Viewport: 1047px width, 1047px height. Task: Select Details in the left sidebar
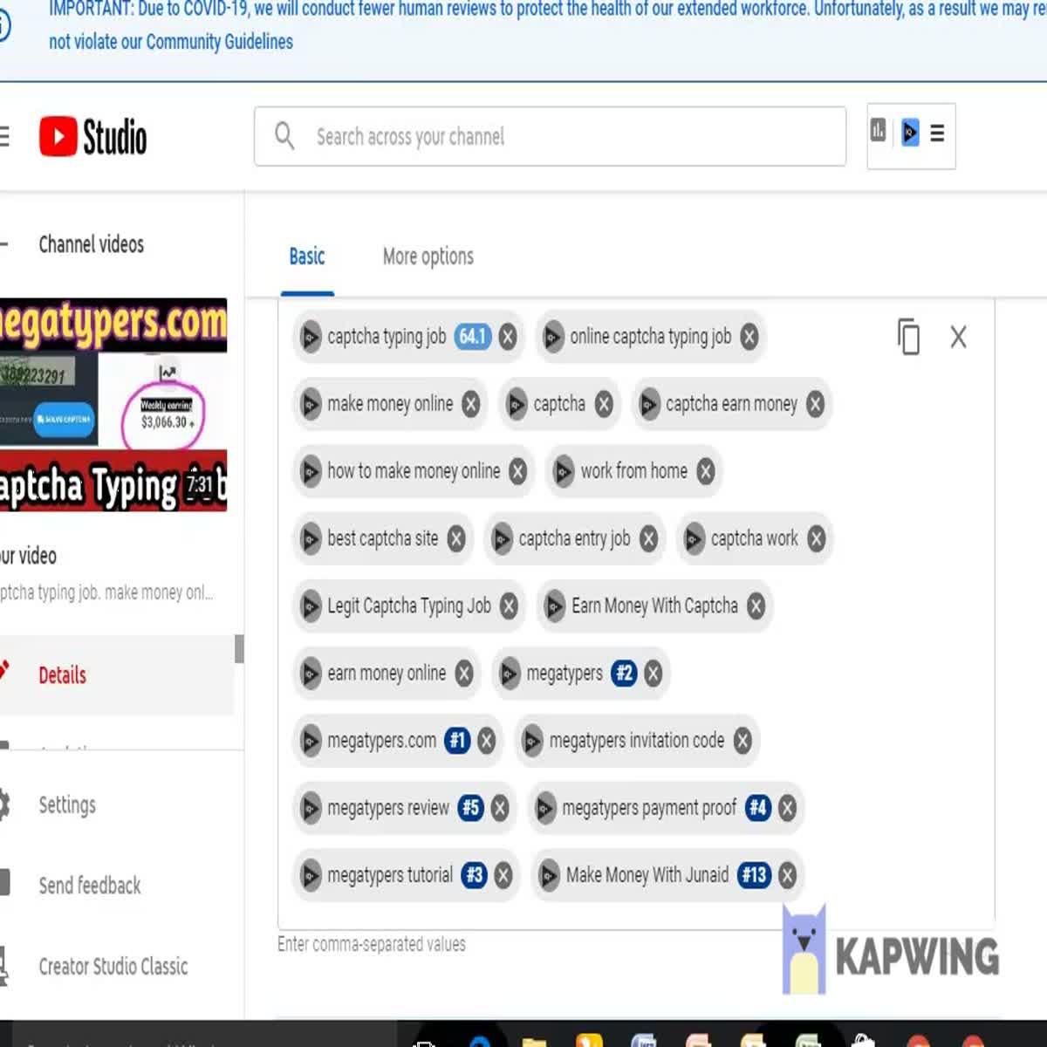point(62,675)
